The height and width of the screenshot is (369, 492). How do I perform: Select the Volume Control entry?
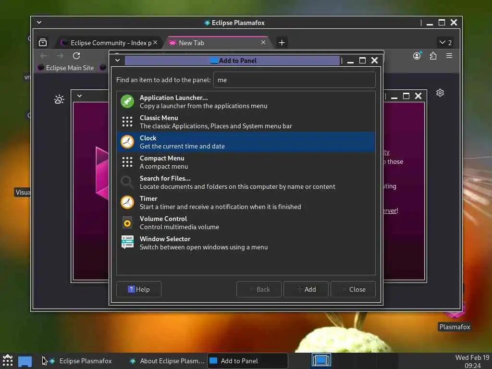(246, 223)
